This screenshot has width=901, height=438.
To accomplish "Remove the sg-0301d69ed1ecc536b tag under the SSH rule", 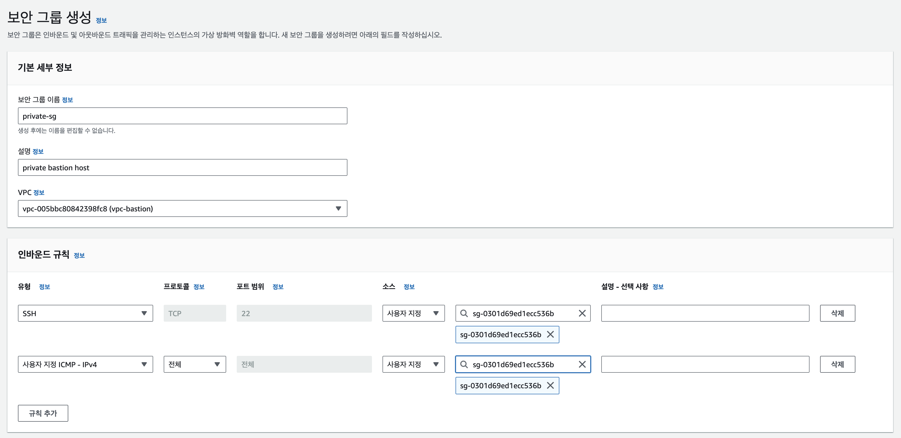I will pyautogui.click(x=550, y=335).
